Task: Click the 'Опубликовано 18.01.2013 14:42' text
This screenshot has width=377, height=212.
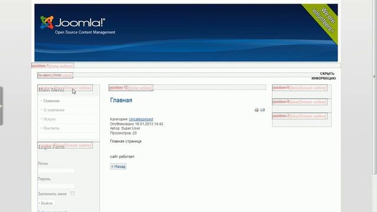Action: (x=137, y=124)
